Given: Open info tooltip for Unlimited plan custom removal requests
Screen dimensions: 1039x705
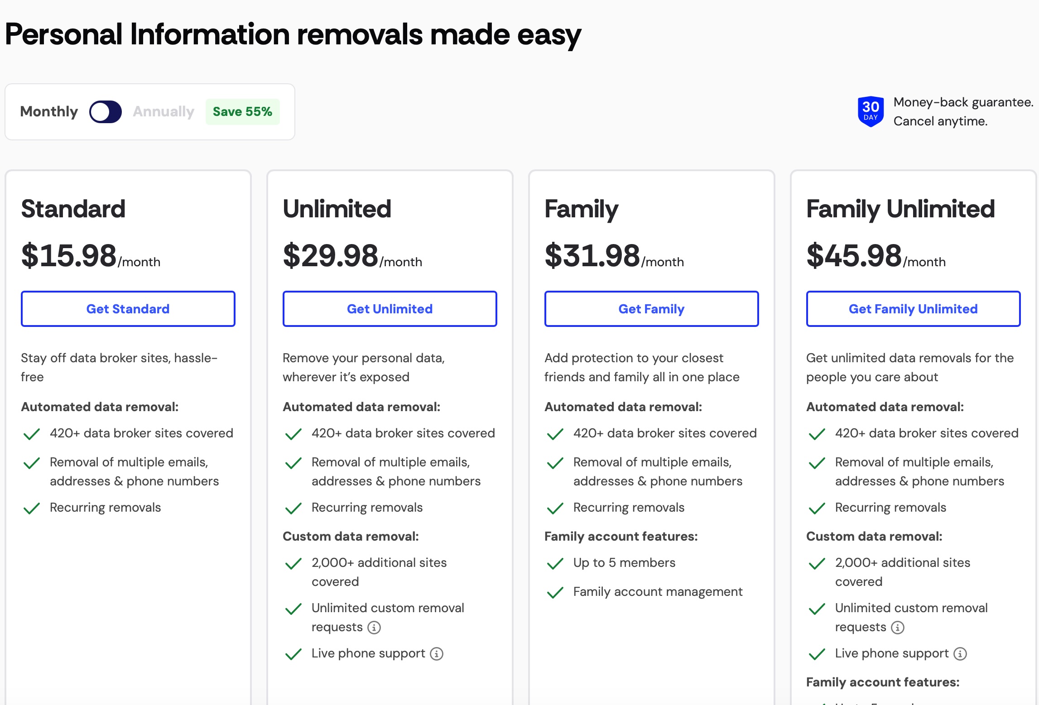Looking at the screenshot, I should (x=373, y=628).
